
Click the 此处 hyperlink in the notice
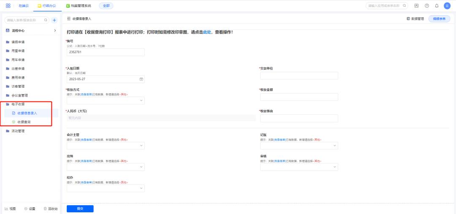click(207, 32)
